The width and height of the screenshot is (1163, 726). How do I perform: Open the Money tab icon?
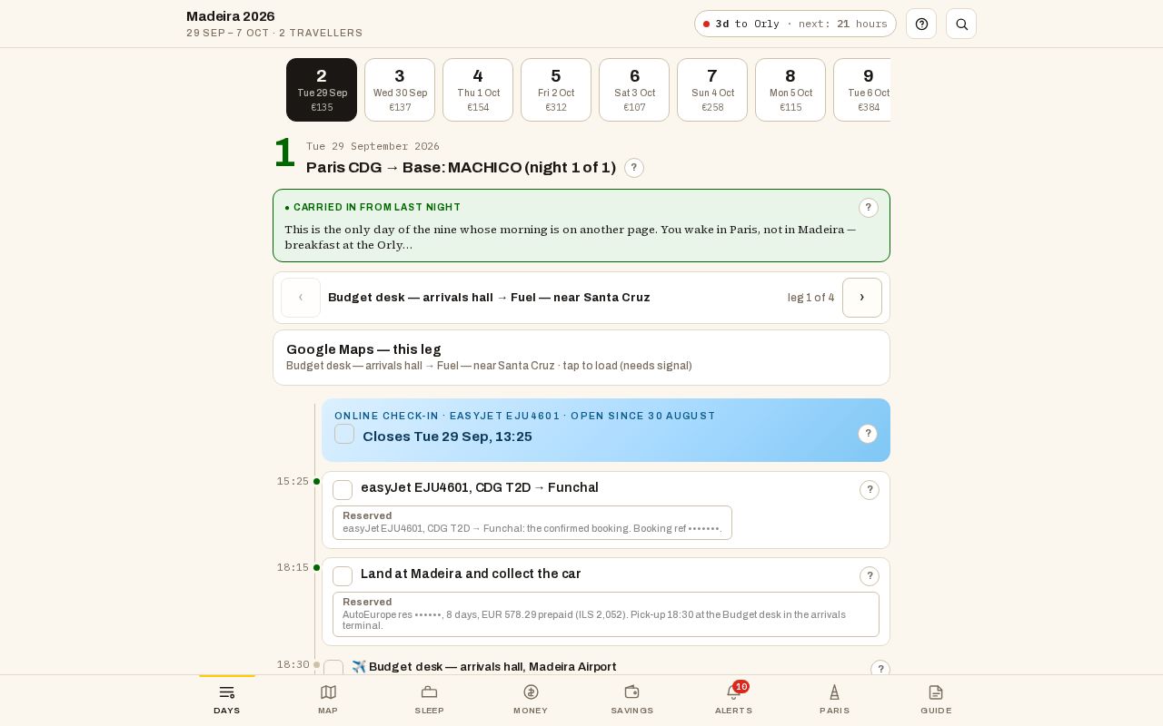(531, 700)
